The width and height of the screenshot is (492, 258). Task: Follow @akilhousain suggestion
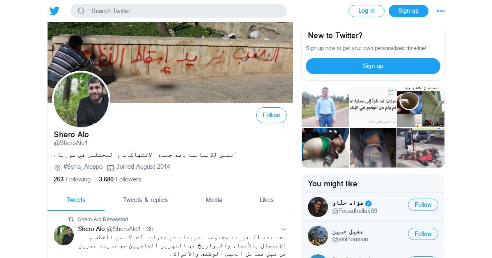tap(423, 234)
